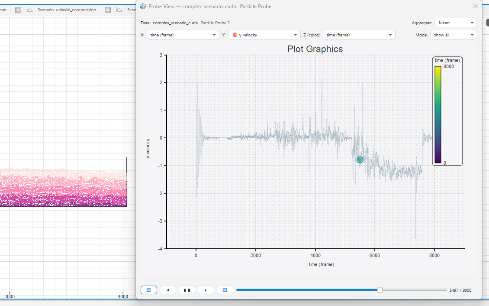Click the 'Particle Probe 2' label

(x=215, y=23)
